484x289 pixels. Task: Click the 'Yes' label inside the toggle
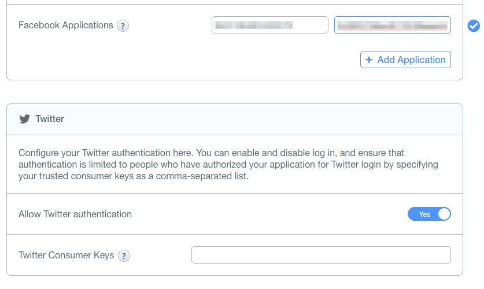[x=424, y=214]
